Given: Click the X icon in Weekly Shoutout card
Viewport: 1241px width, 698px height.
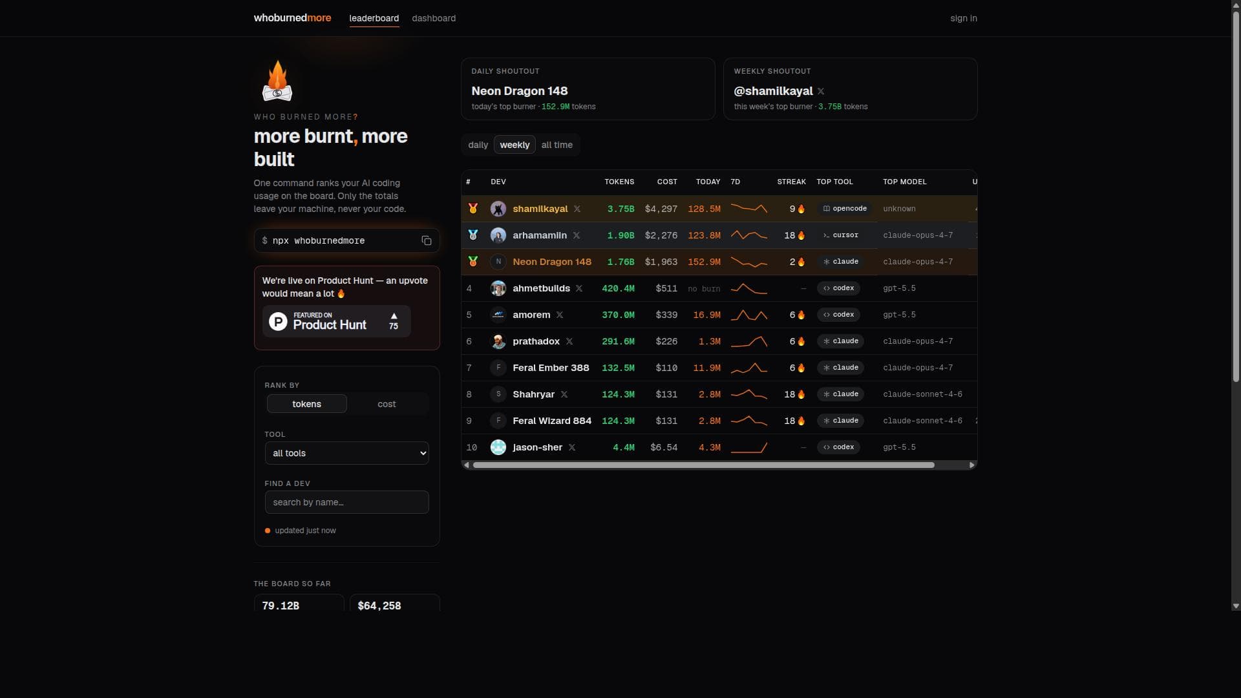Looking at the screenshot, I should pyautogui.click(x=821, y=91).
